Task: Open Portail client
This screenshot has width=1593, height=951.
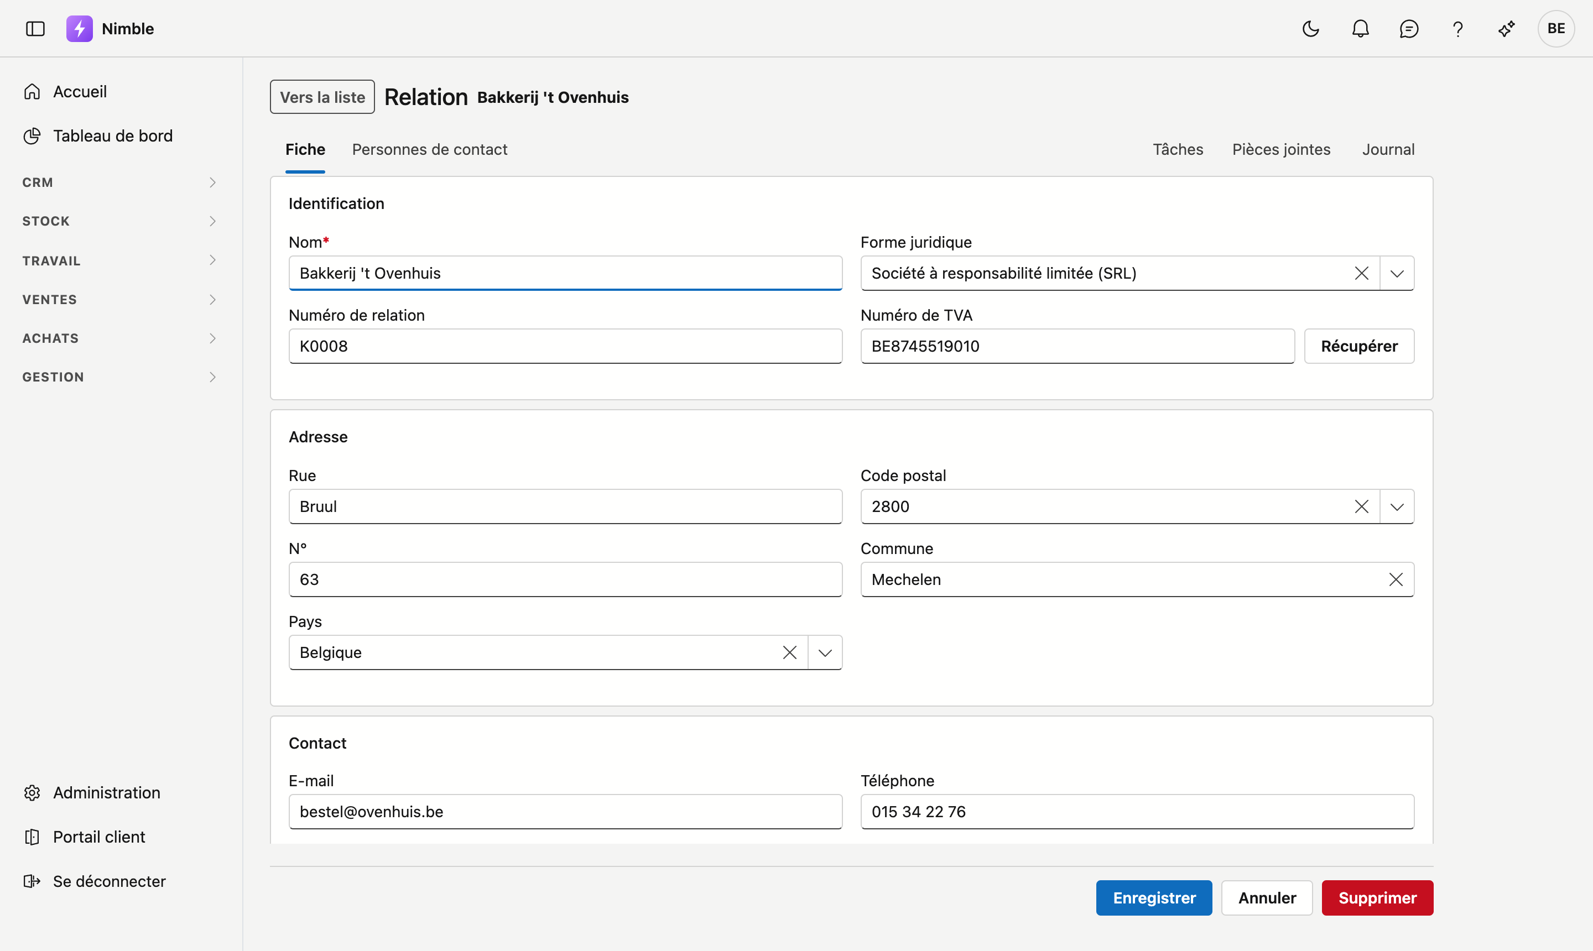Action: (x=84, y=837)
